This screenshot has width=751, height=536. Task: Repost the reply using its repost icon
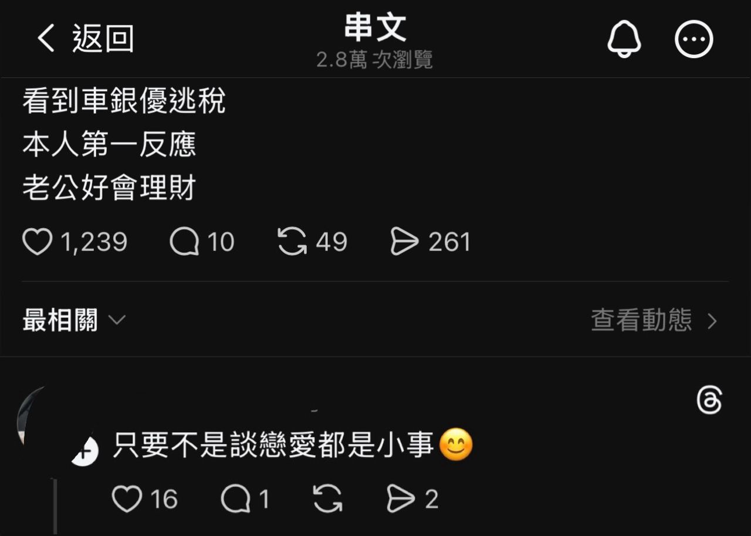[327, 500]
